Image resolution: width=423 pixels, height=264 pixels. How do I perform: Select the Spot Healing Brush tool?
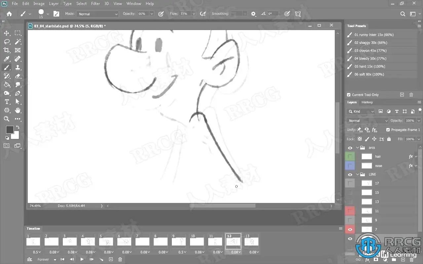pyautogui.click(x=18, y=59)
